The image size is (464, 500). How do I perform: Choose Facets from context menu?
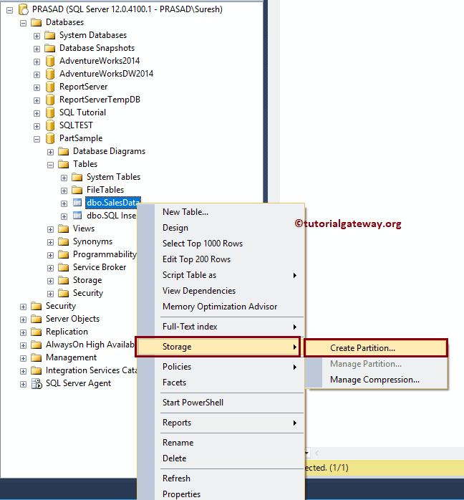[x=221, y=383]
